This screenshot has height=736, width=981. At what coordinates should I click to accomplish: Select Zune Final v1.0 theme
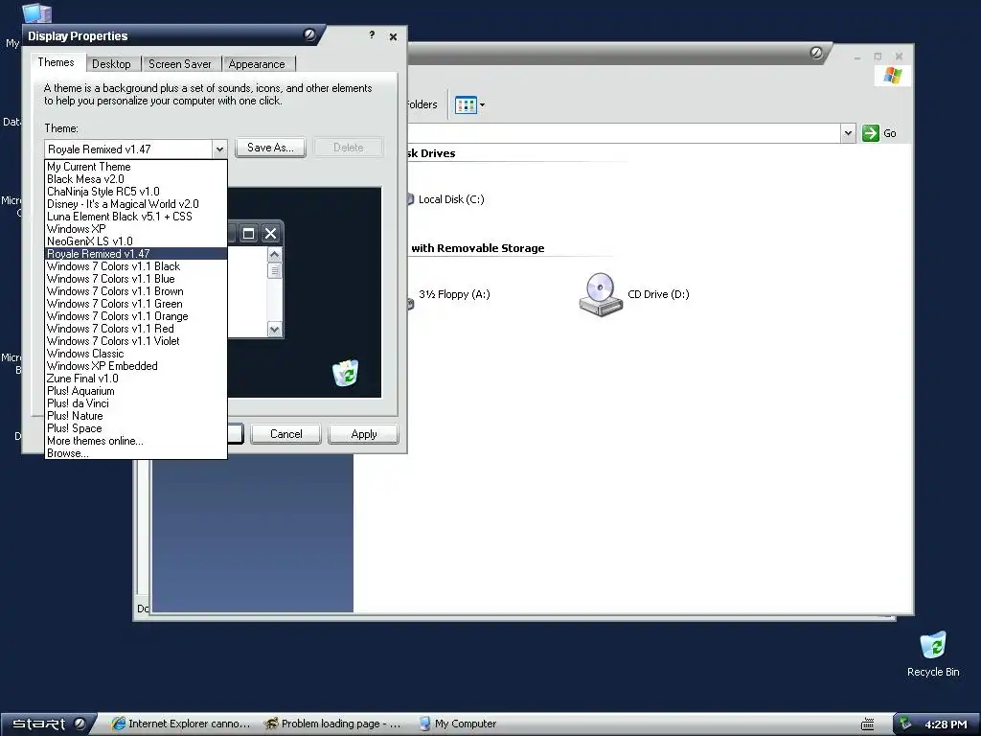136,379
